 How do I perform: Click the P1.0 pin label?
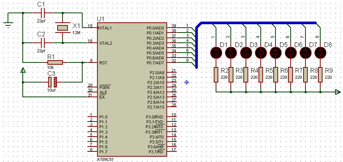pyautogui.click(x=104, y=117)
